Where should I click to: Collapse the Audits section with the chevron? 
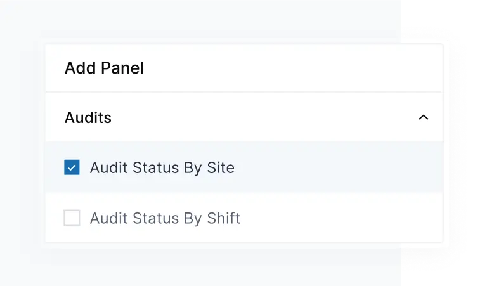[x=424, y=117]
